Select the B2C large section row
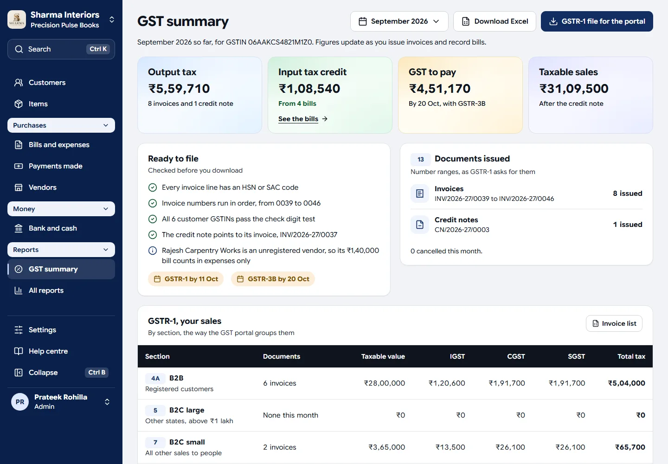The image size is (668, 464). pyautogui.click(x=395, y=415)
